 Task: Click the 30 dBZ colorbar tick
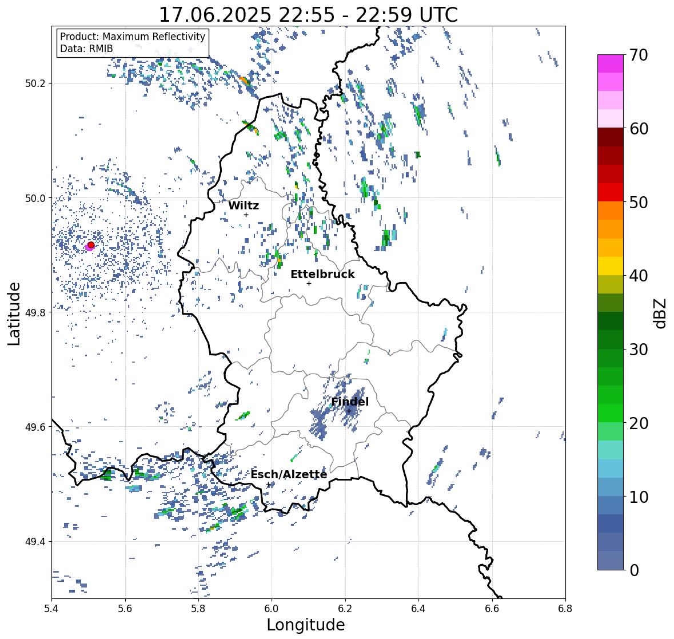[x=639, y=349]
